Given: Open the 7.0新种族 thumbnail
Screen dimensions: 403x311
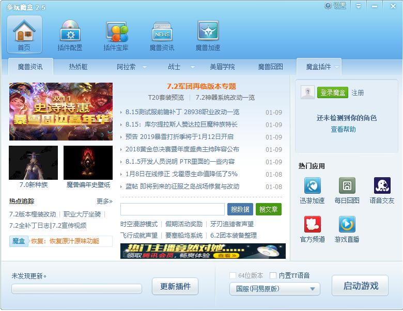Looking at the screenshot, I should (x=34, y=163).
